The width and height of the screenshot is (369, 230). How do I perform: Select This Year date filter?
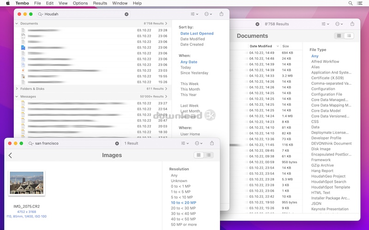(188, 95)
